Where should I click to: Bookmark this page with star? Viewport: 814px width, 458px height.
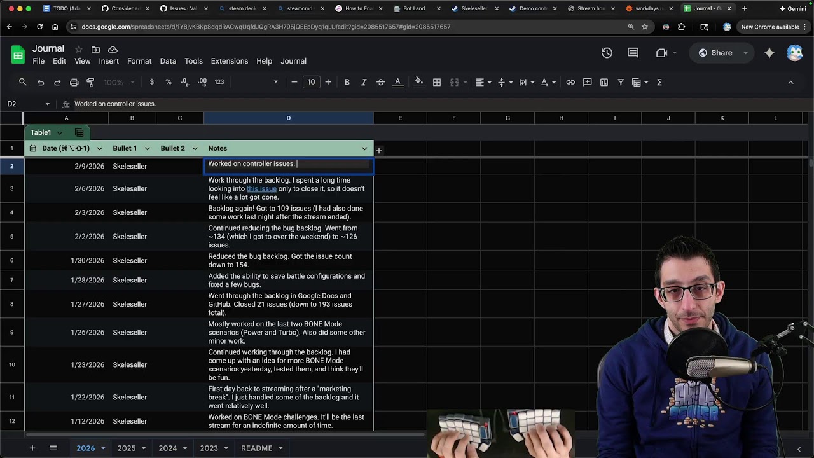pos(645,27)
